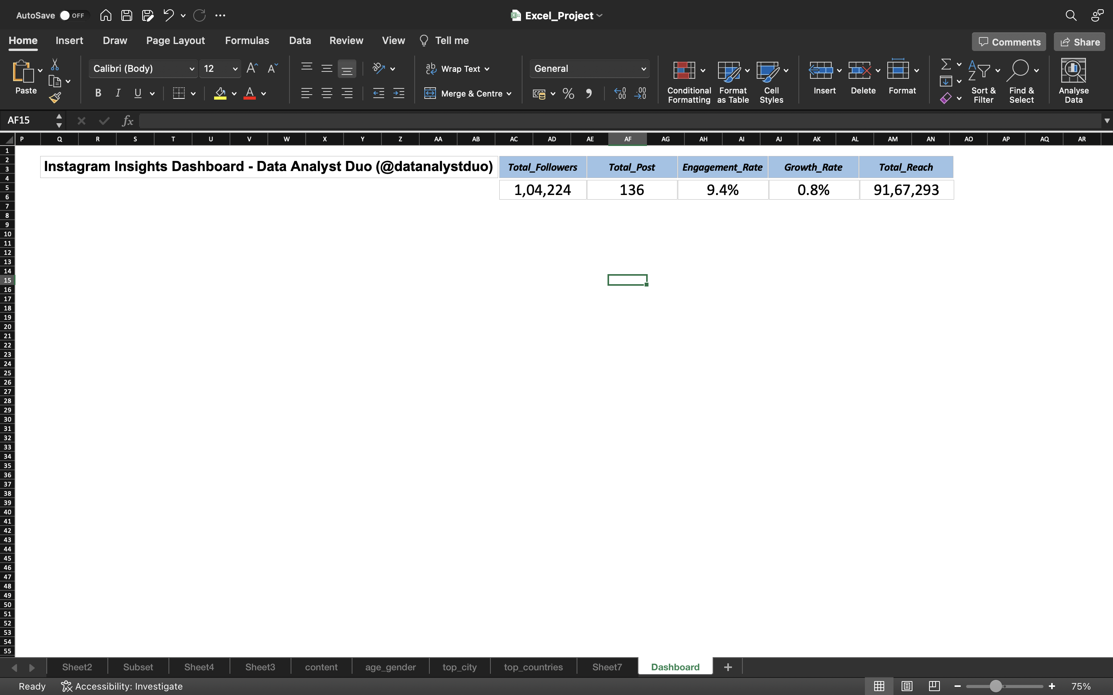This screenshot has height=695, width=1113.
Task: Click the Cut scissors icon
Action: click(x=55, y=64)
